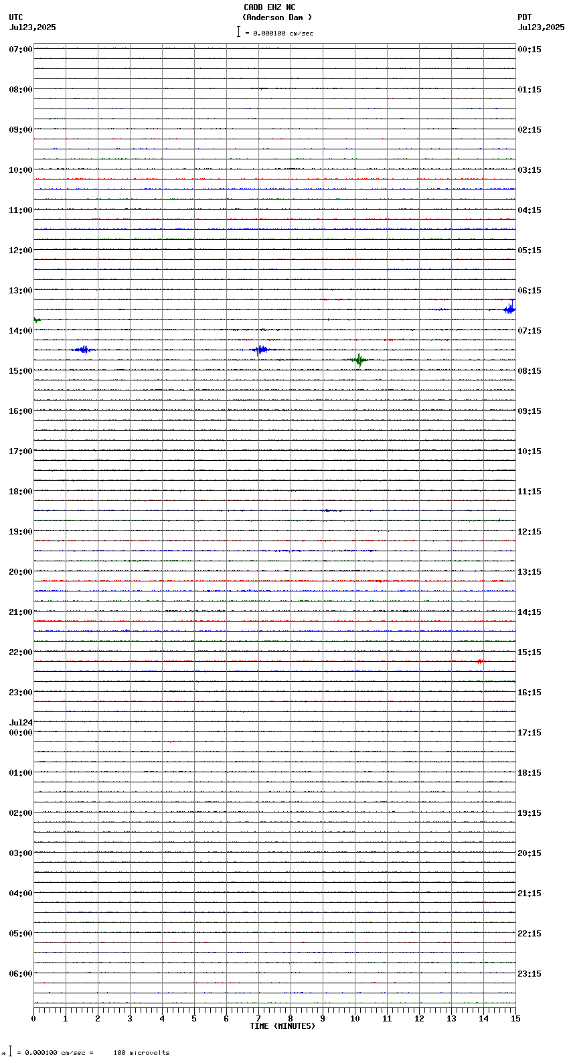Click the 'UTC' label at top left
569x1061 pixels.
point(16,17)
